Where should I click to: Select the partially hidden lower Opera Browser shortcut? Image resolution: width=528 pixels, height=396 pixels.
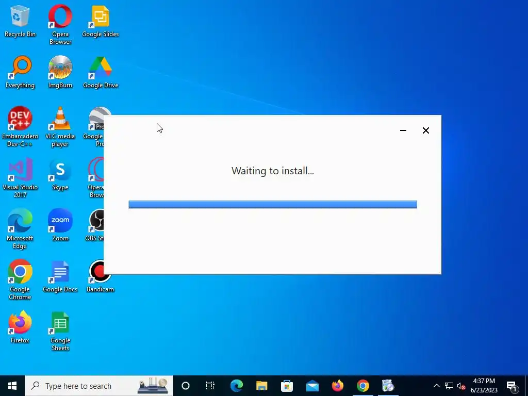point(95,178)
